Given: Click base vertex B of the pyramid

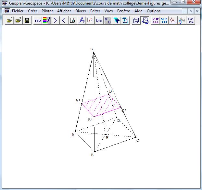Looking at the screenshot, I should [x=94, y=152].
